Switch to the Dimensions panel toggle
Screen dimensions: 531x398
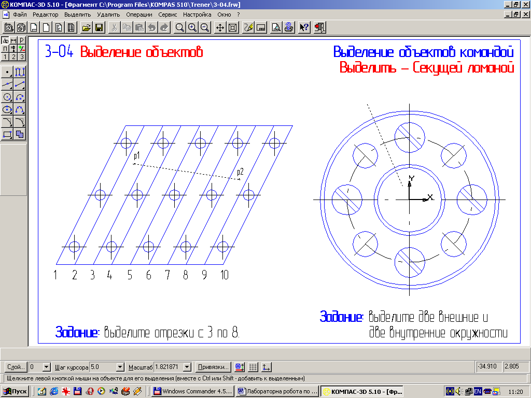click(13, 40)
